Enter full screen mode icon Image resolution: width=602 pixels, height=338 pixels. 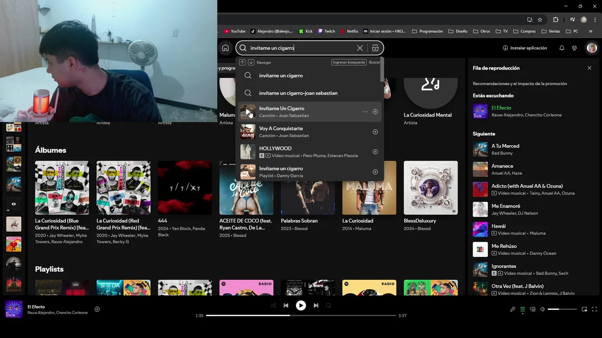coord(594,309)
